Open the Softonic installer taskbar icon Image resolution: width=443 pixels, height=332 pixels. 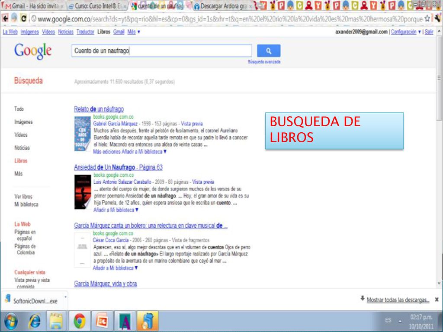pyautogui.click(x=148, y=321)
